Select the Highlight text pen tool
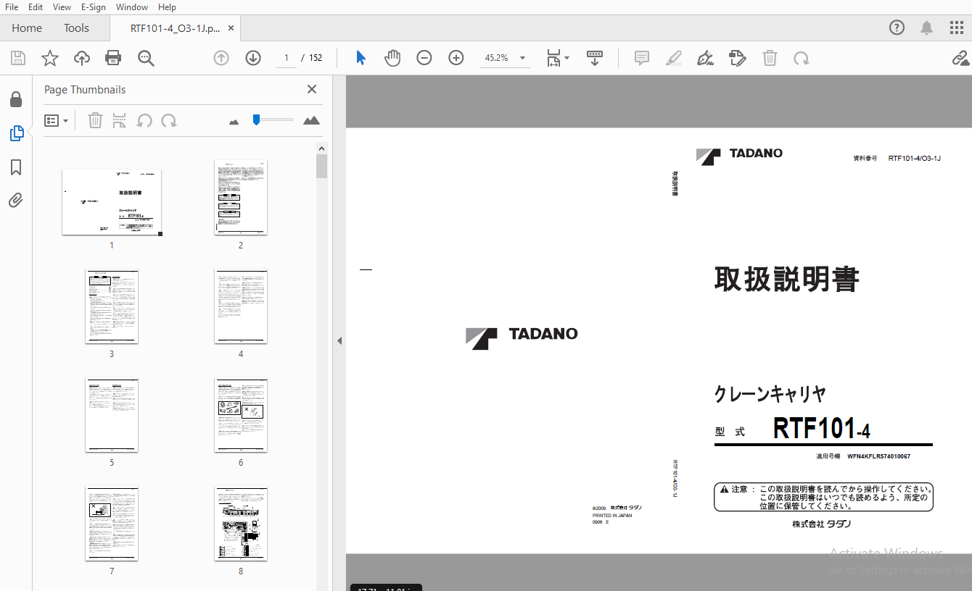The image size is (972, 591). (674, 58)
